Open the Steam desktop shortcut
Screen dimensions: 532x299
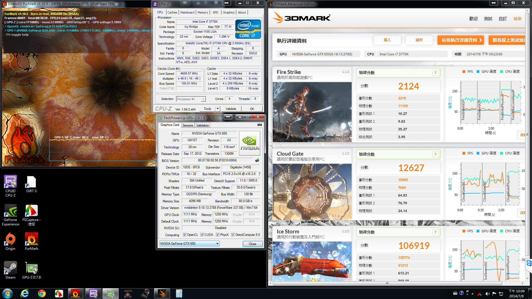11,270
